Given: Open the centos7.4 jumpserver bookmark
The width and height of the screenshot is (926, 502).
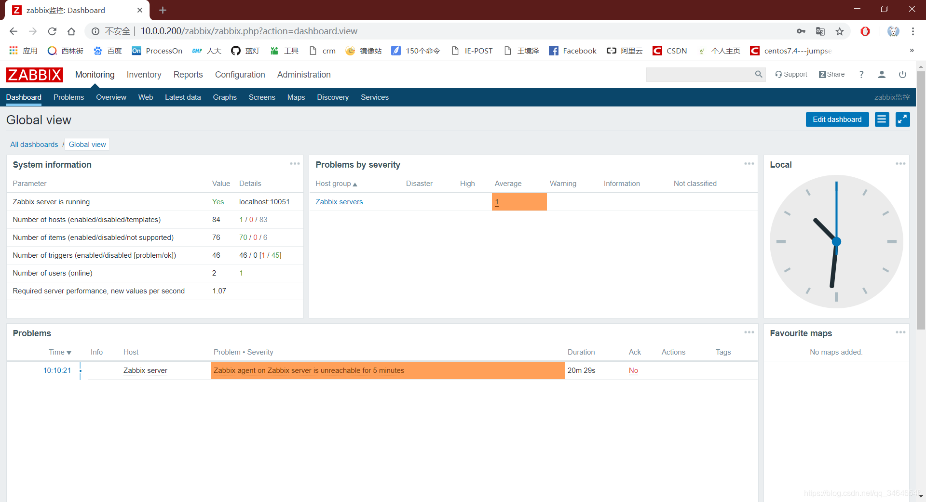Looking at the screenshot, I should coord(791,51).
